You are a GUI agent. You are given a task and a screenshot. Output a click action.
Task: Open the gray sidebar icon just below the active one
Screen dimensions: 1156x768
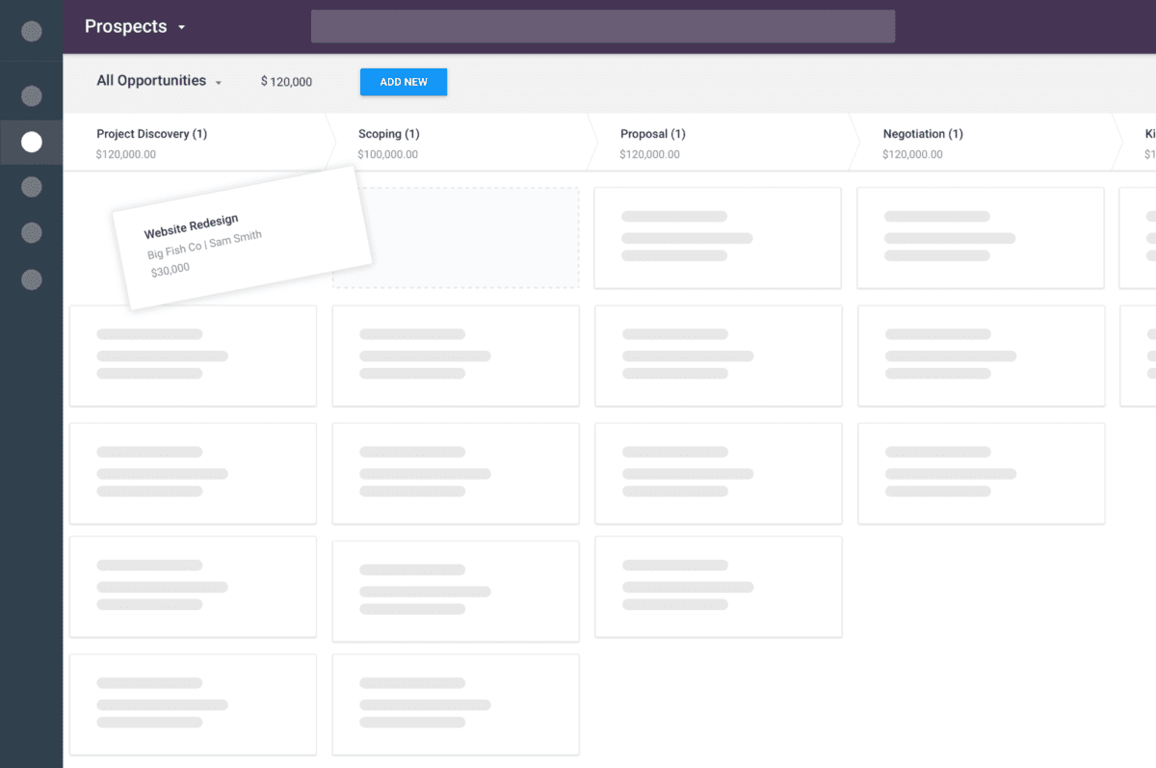tap(32, 187)
